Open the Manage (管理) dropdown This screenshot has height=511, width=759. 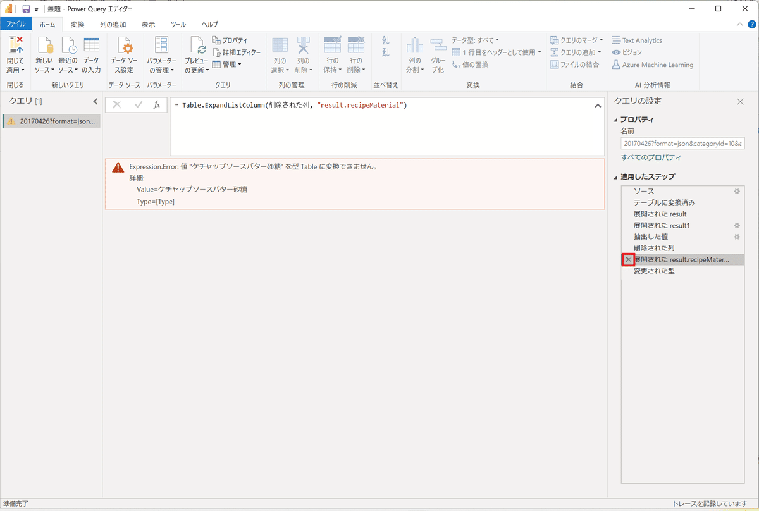coord(227,65)
